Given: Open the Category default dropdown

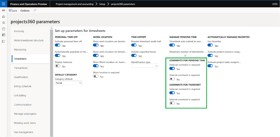Looking at the screenshot, I should coord(69,83).
